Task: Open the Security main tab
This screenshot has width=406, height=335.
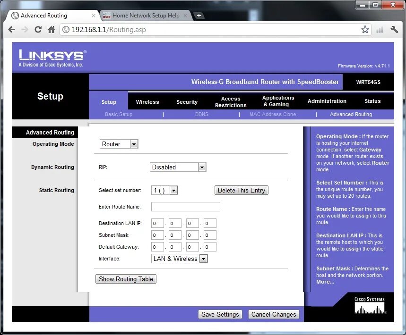Action: pyautogui.click(x=187, y=102)
